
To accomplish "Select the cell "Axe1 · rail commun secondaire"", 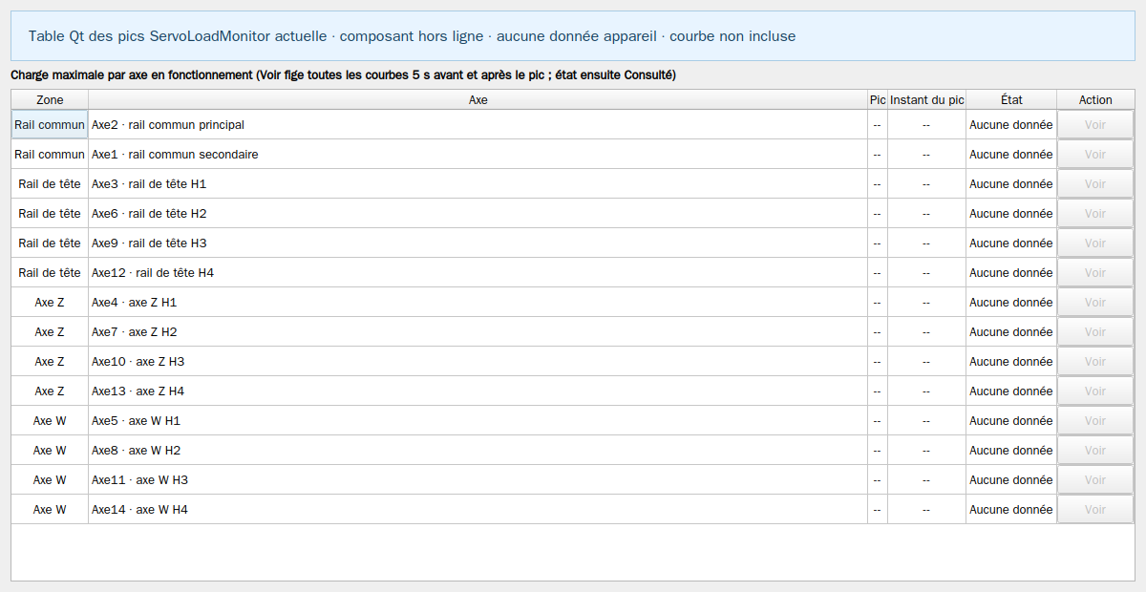I will (x=478, y=155).
